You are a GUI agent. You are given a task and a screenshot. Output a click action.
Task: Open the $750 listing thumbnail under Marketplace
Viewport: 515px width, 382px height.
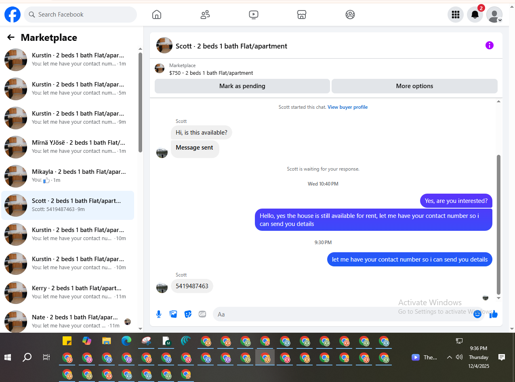pyautogui.click(x=160, y=68)
